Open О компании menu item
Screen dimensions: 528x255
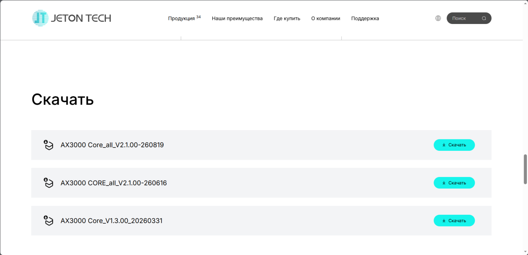(x=326, y=18)
